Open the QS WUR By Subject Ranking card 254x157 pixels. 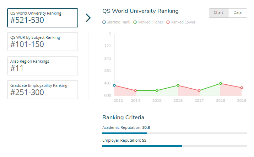[43, 42]
